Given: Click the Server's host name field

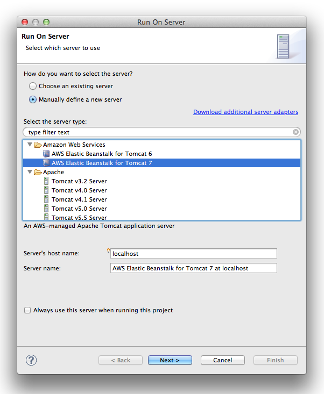Looking at the screenshot, I should [x=193, y=253].
